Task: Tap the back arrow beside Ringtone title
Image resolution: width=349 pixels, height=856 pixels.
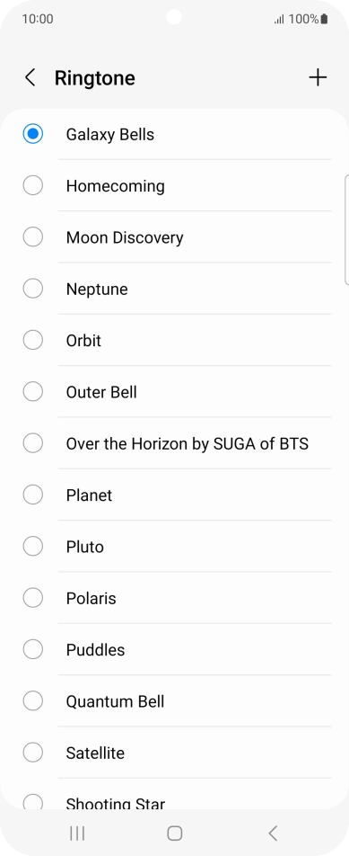Action: click(31, 78)
